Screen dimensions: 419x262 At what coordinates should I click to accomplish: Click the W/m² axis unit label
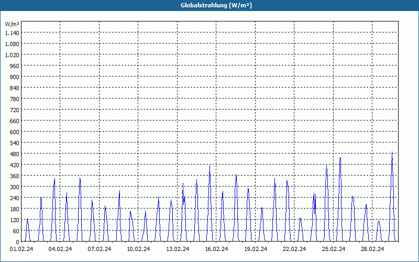tap(12, 24)
